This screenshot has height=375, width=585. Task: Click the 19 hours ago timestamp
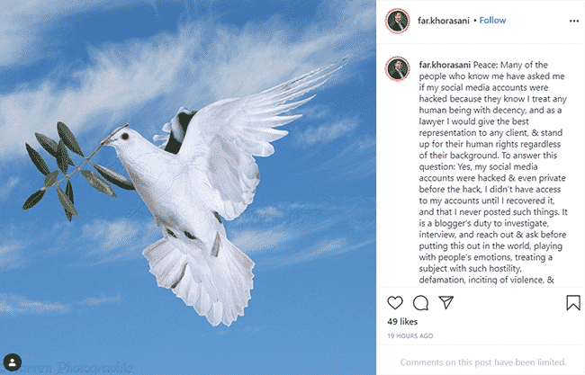click(410, 335)
